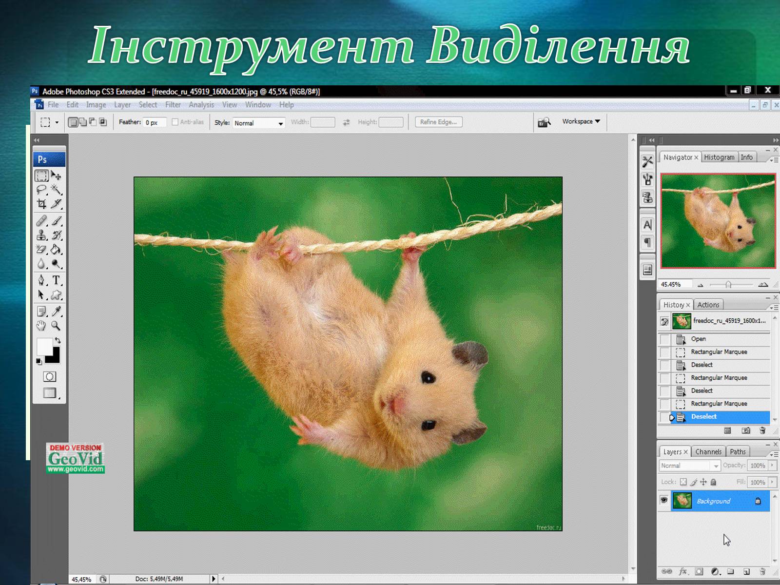Select the Magic Wand tool

(57, 190)
